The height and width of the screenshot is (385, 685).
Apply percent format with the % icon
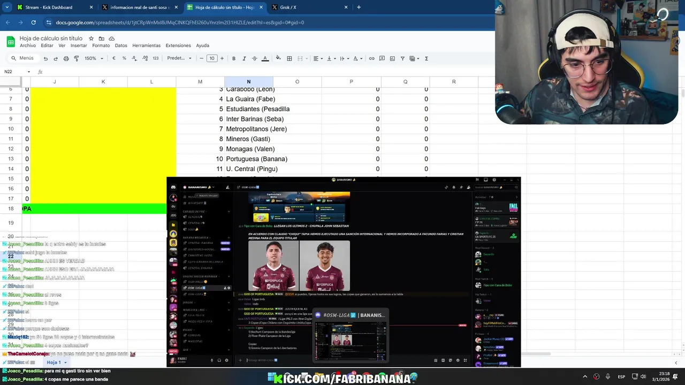pos(124,58)
